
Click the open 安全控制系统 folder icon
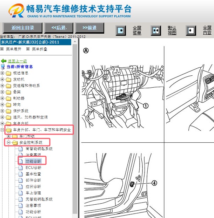click(15, 143)
